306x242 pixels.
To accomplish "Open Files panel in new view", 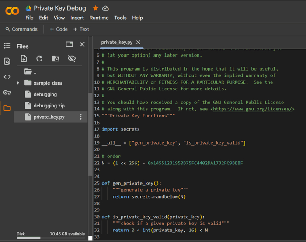I will pyautogui.click(x=69, y=44).
